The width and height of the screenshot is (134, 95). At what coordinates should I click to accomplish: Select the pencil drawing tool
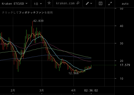point(87,3)
